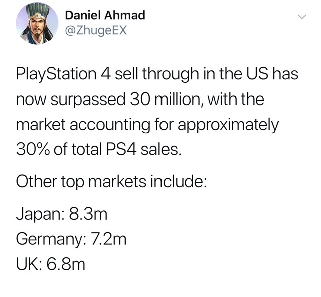Click the word "markets" in second paragraph

pos(117,182)
